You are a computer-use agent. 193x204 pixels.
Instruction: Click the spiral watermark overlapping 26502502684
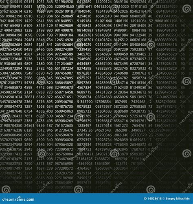(x=6, y=45)
